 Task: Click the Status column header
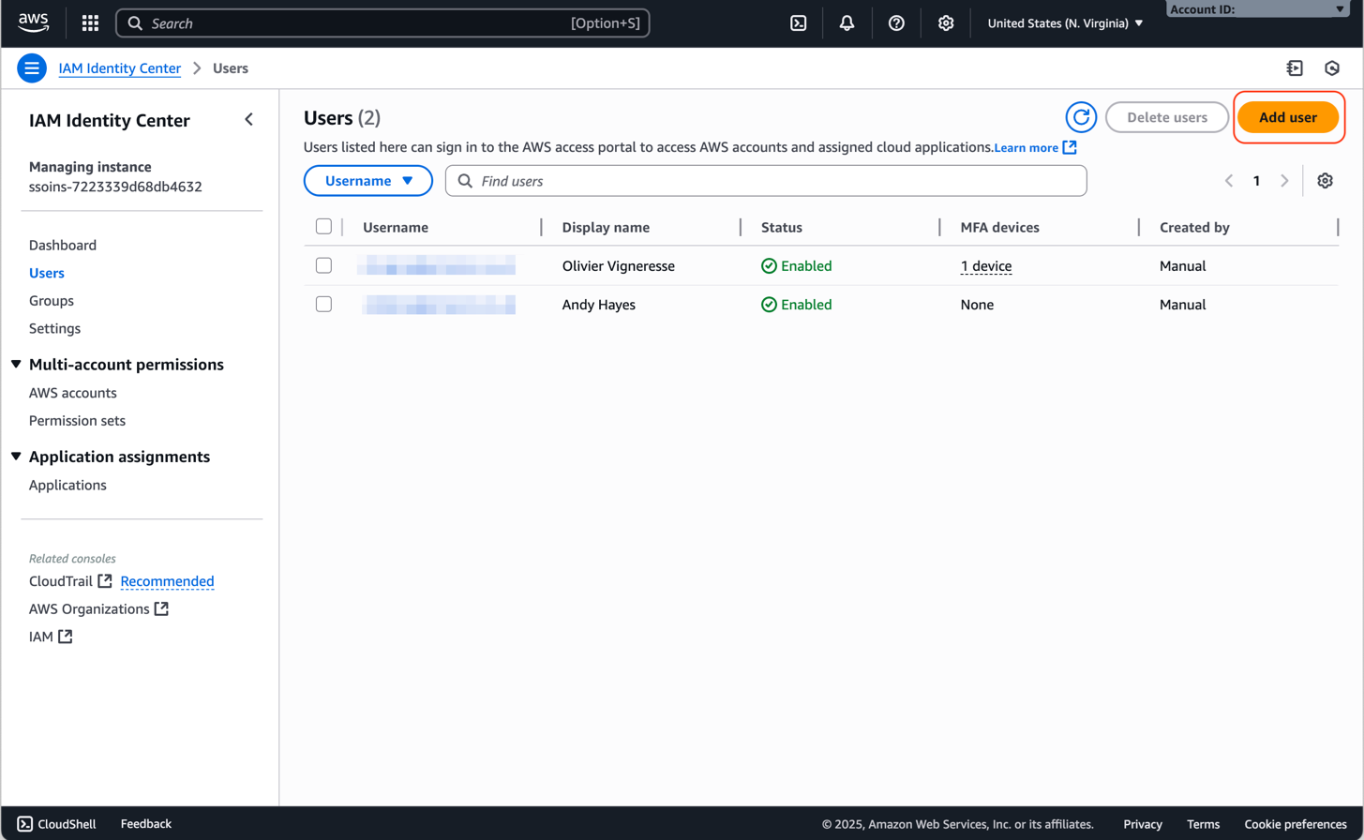(x=782, y=228)
